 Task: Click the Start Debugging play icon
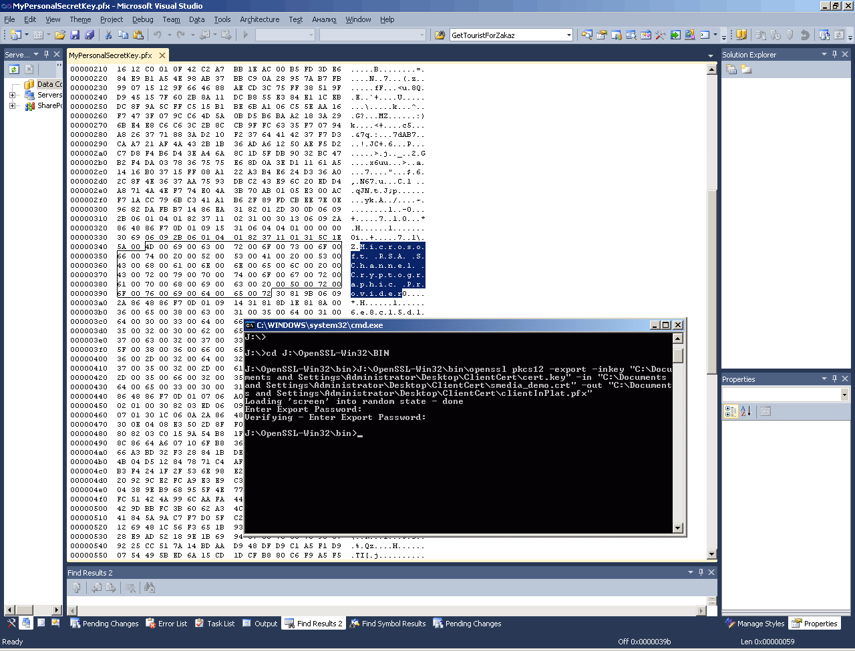coord(246,35)
